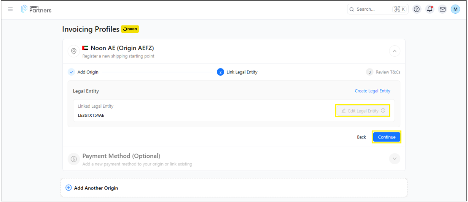Open the hamburger navigation menu

pos(10,9)
